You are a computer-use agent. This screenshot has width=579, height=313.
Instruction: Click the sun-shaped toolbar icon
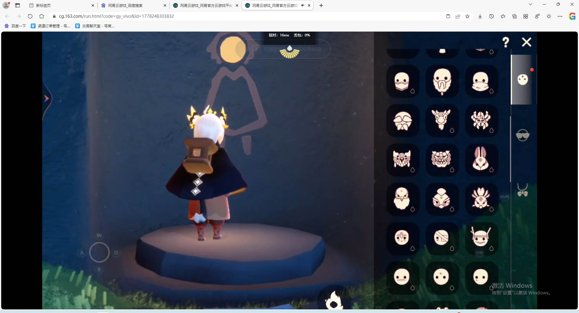(549, 16)
